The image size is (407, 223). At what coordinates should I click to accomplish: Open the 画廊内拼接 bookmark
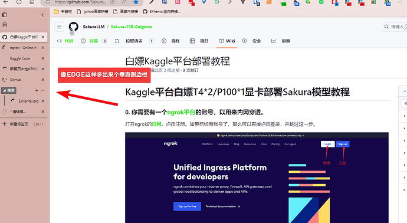(x=126, y=11)
